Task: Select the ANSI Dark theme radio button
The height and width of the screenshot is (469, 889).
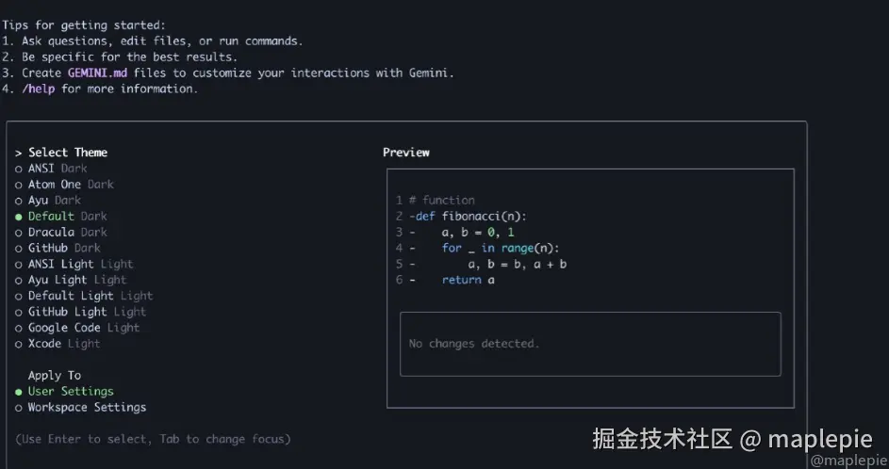Action: tap(19, 169)
